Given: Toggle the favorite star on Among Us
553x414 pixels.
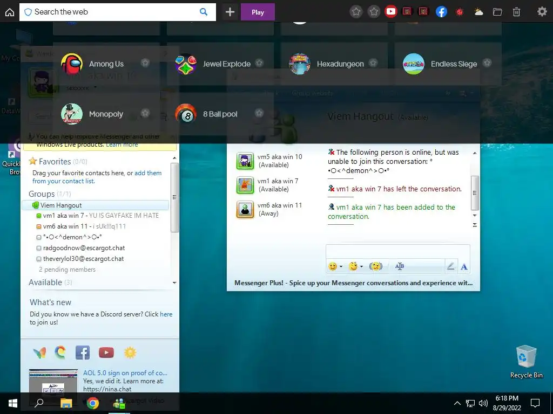Looking at the screenshot, I should (145, 63).
